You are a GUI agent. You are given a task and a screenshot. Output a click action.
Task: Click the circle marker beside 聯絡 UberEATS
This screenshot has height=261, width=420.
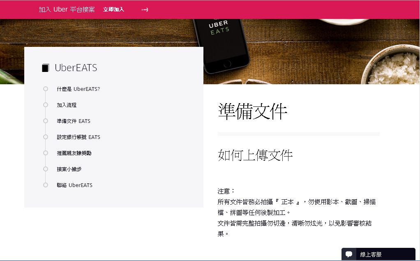point(46,185)
